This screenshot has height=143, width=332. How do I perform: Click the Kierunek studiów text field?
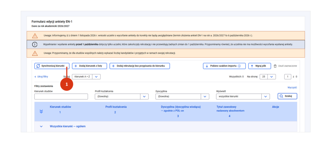pyautogui.click(x=61, y=97)
